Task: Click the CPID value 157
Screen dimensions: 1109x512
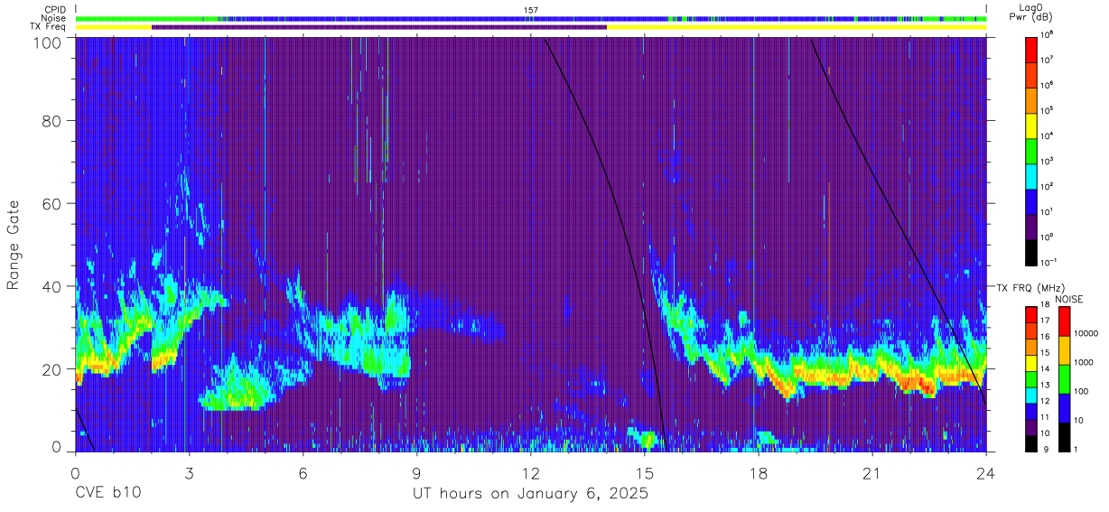Action: (x=531, y=10)
